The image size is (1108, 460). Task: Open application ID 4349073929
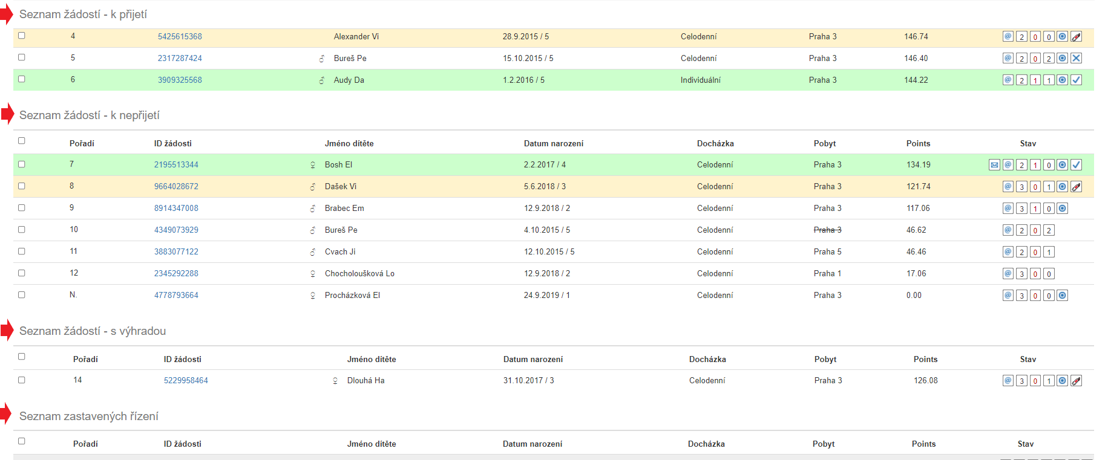point(176,230)
